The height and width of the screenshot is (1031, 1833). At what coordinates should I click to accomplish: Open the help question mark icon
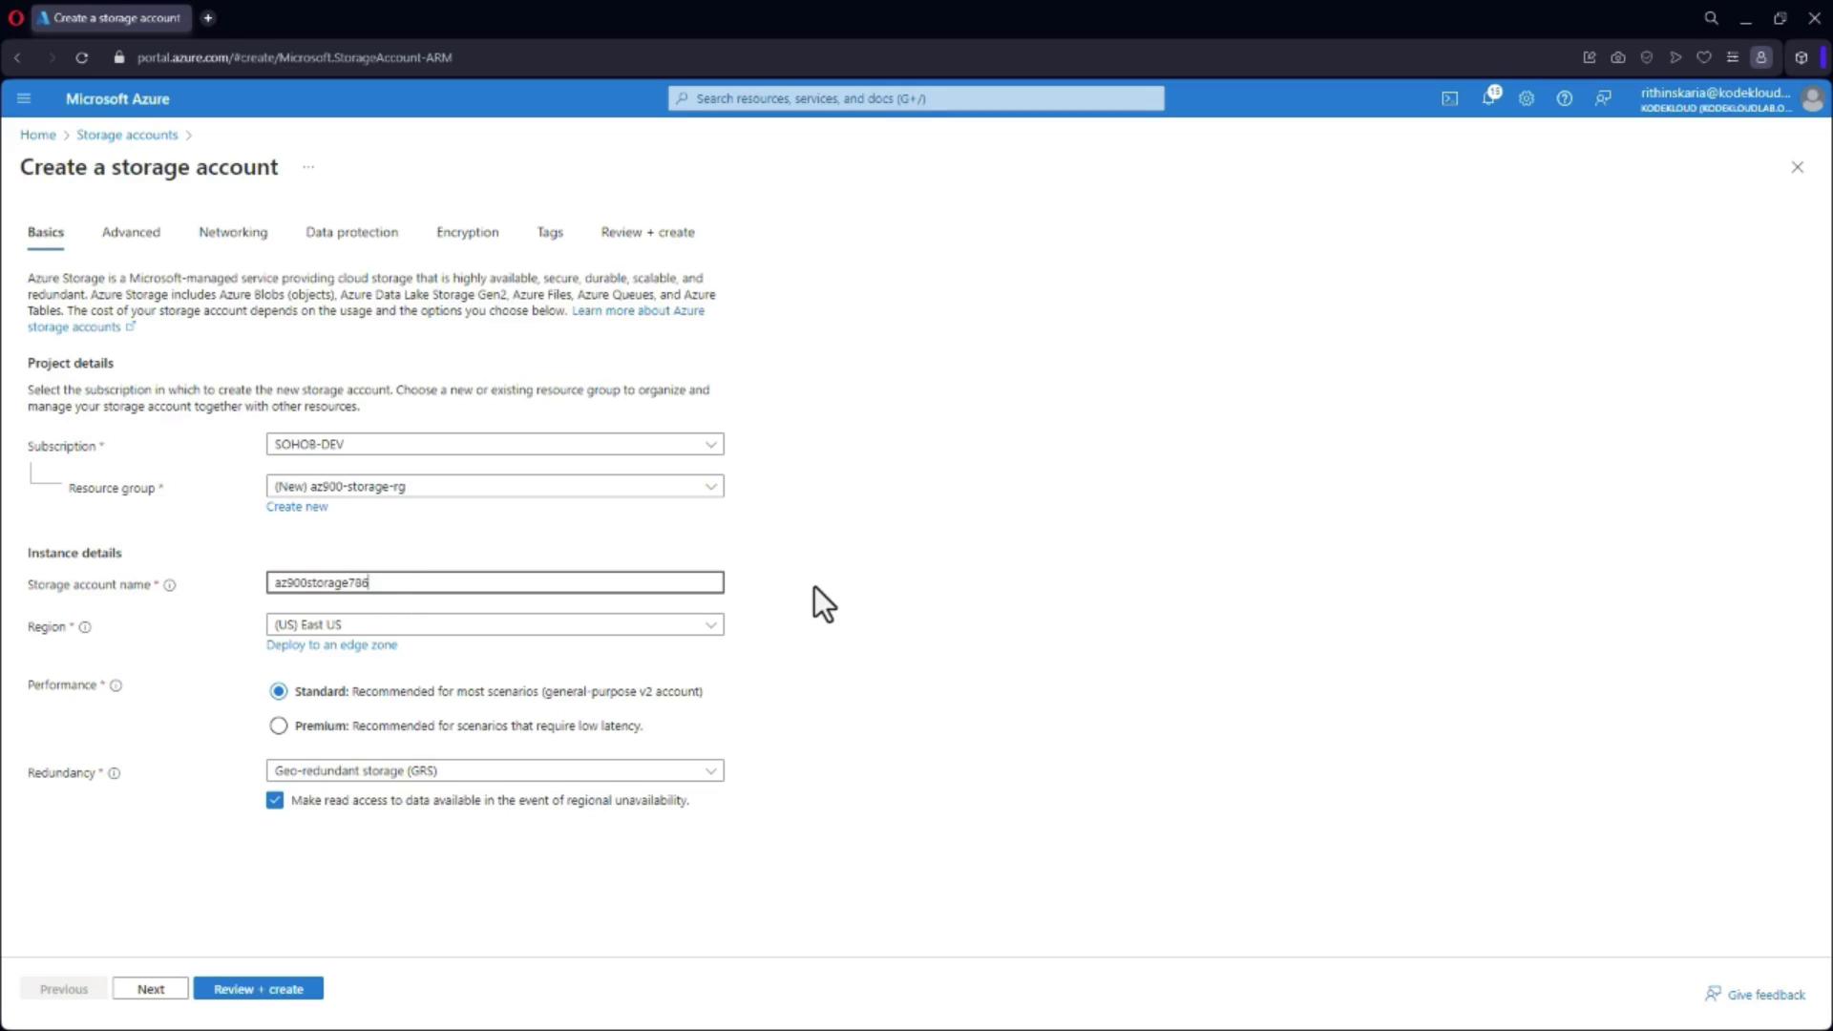pyautogui.click(x=1564, y=98)
